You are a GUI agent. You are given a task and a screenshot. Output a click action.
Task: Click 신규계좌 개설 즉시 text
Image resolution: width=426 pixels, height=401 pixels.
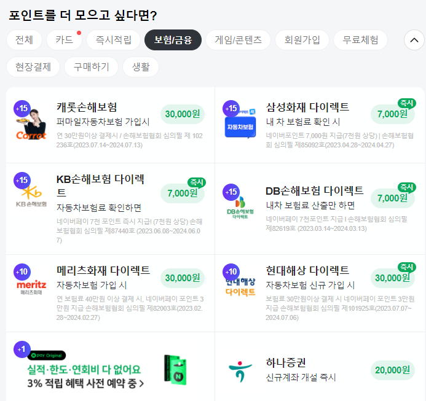pos(301,378)
